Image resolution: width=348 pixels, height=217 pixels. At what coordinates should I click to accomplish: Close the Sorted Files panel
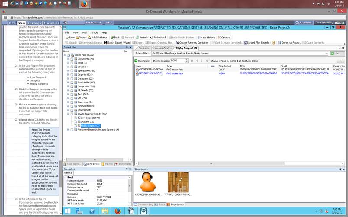130,48
